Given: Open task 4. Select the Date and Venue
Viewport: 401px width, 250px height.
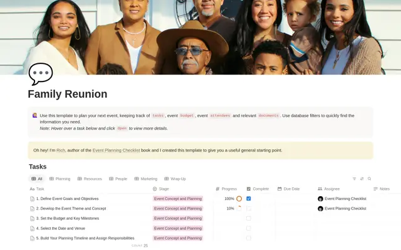Looking at the screenshot, I should pyautogui.click(x=61, y=228).
